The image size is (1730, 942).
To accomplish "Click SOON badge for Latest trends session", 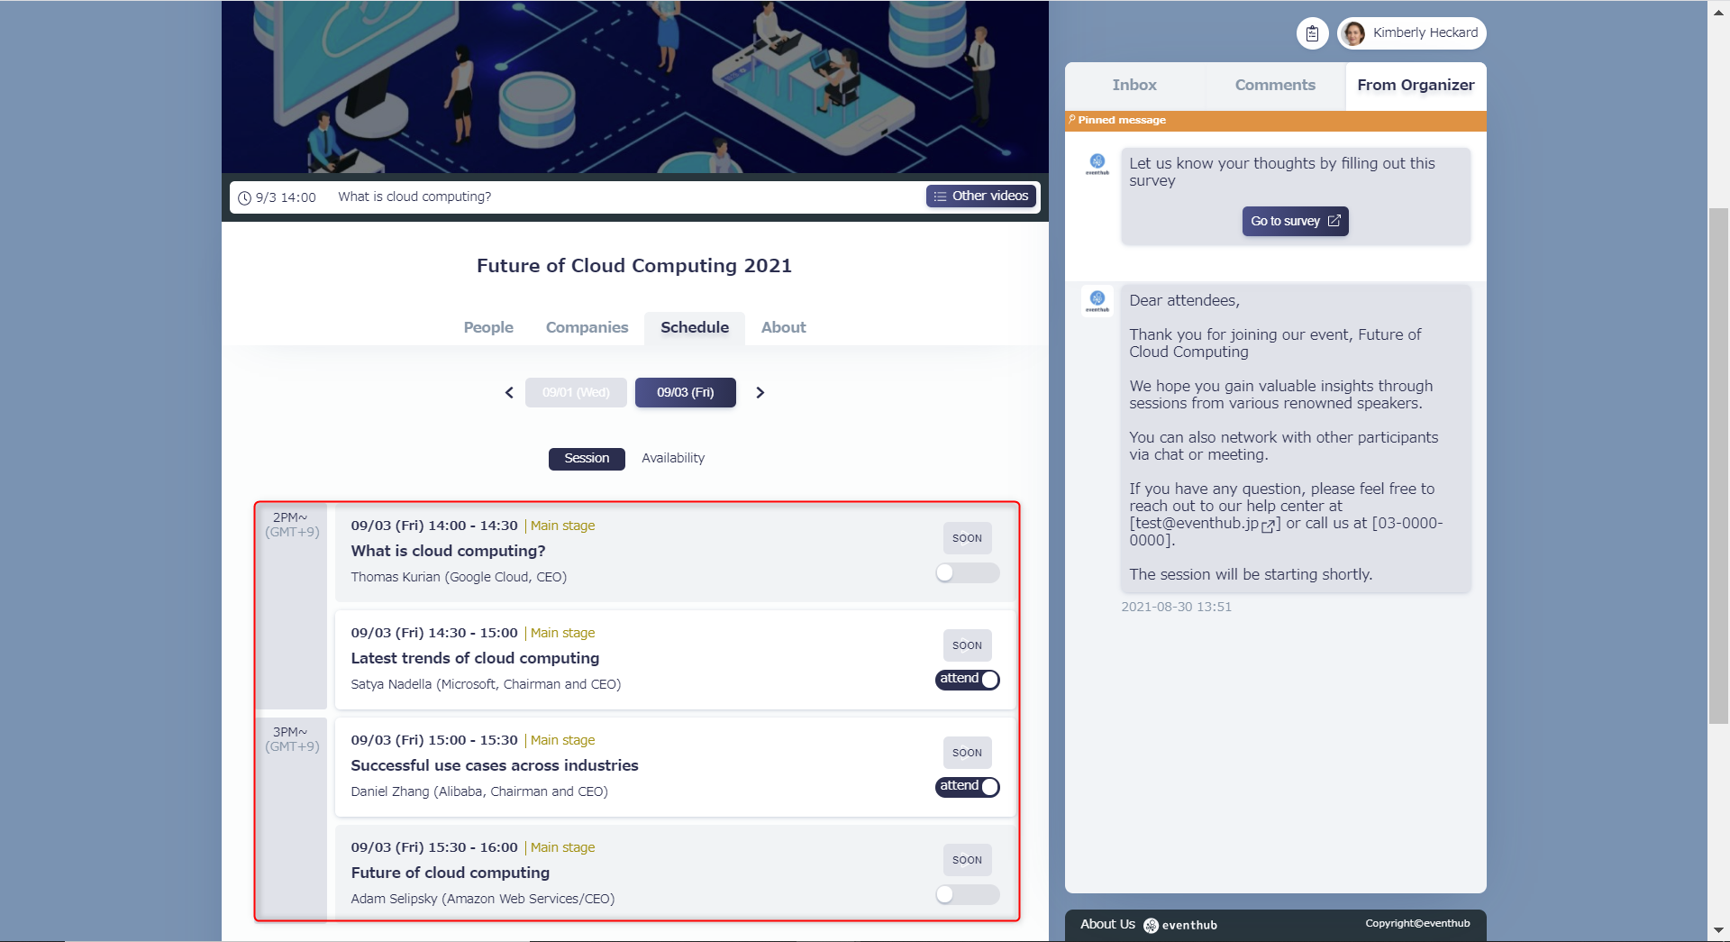I will 968,646.
